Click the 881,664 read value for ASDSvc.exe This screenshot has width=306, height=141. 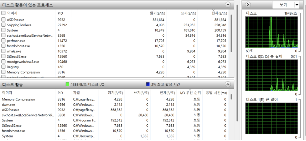click(159, 20)
